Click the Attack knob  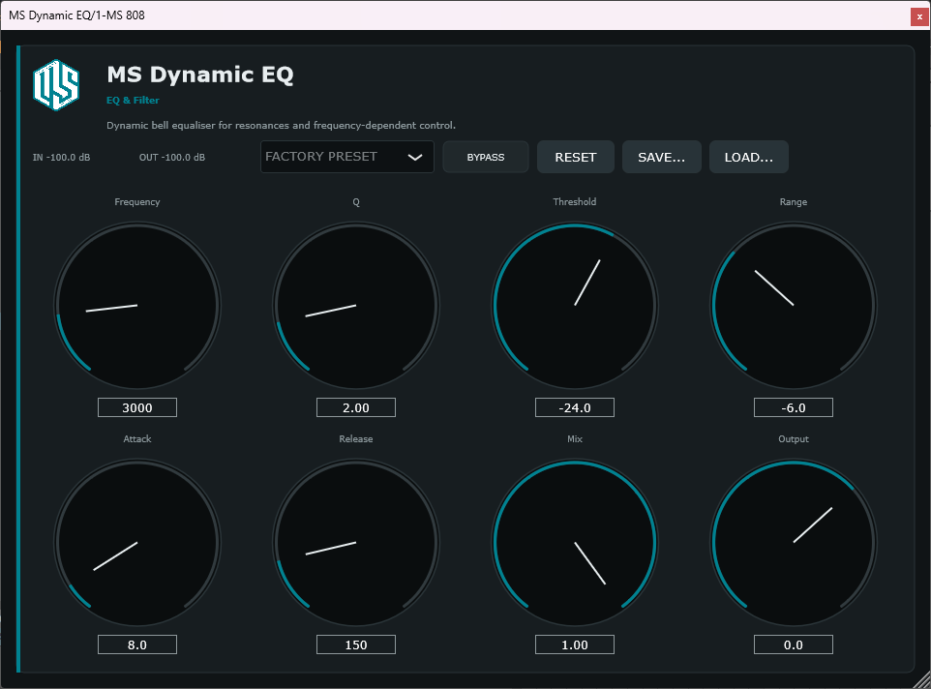coord(137,543)
